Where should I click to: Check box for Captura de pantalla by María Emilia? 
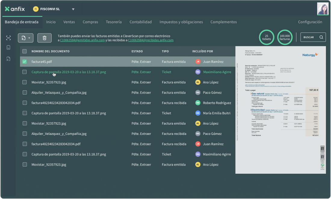pyautogui.click(x=24, y=113)
